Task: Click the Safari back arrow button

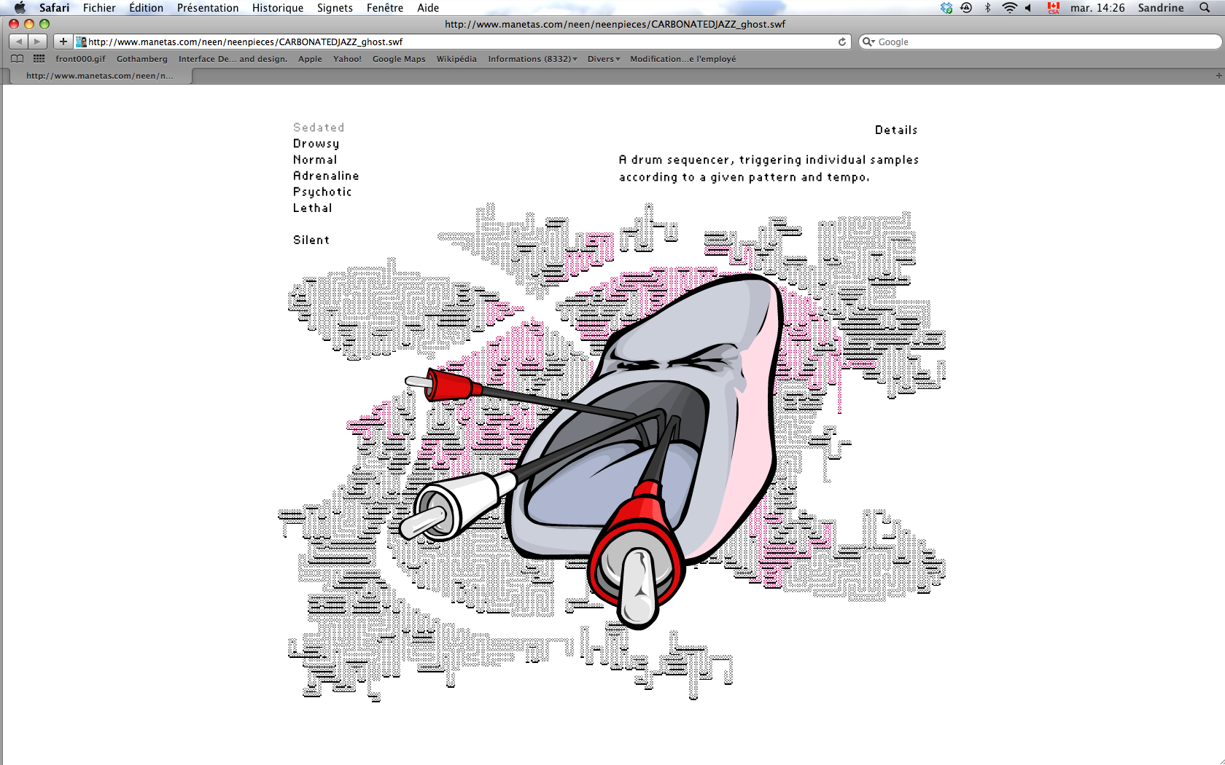Action: pos(19,42)
